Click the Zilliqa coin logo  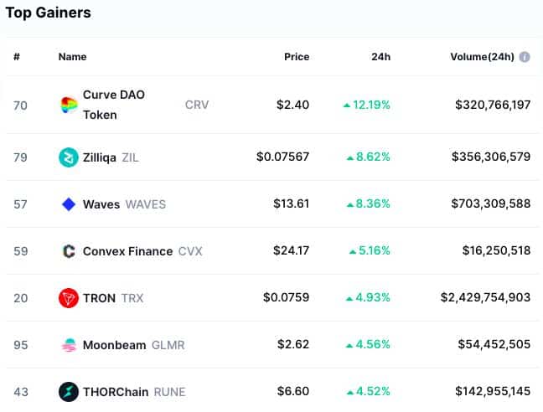pyautogui.click(x=69, y=157)
